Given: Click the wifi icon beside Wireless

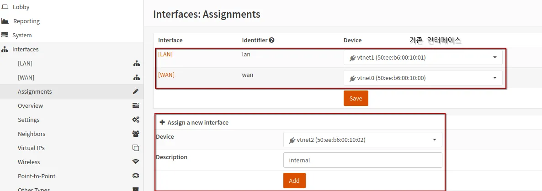Looking at the screenshot, I should pyautogui.click(x=136, y=162).
